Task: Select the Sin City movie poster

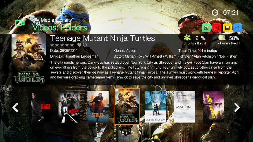Action: click(x=69, y=106)
